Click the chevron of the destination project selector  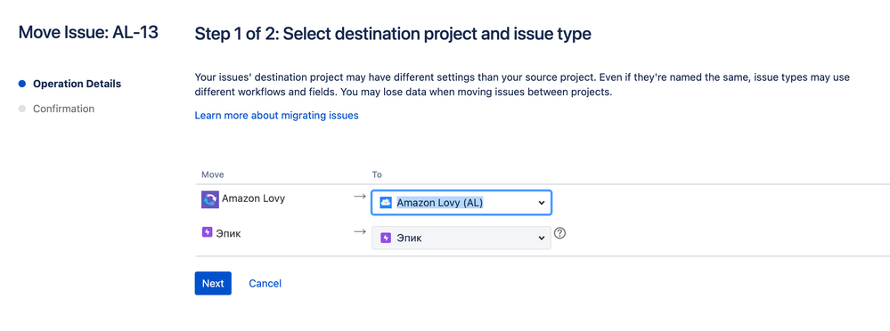click(x=541, y=203)
